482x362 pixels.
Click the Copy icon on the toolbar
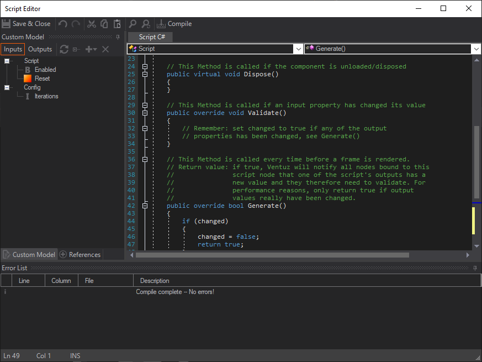(x=104, y=24)
